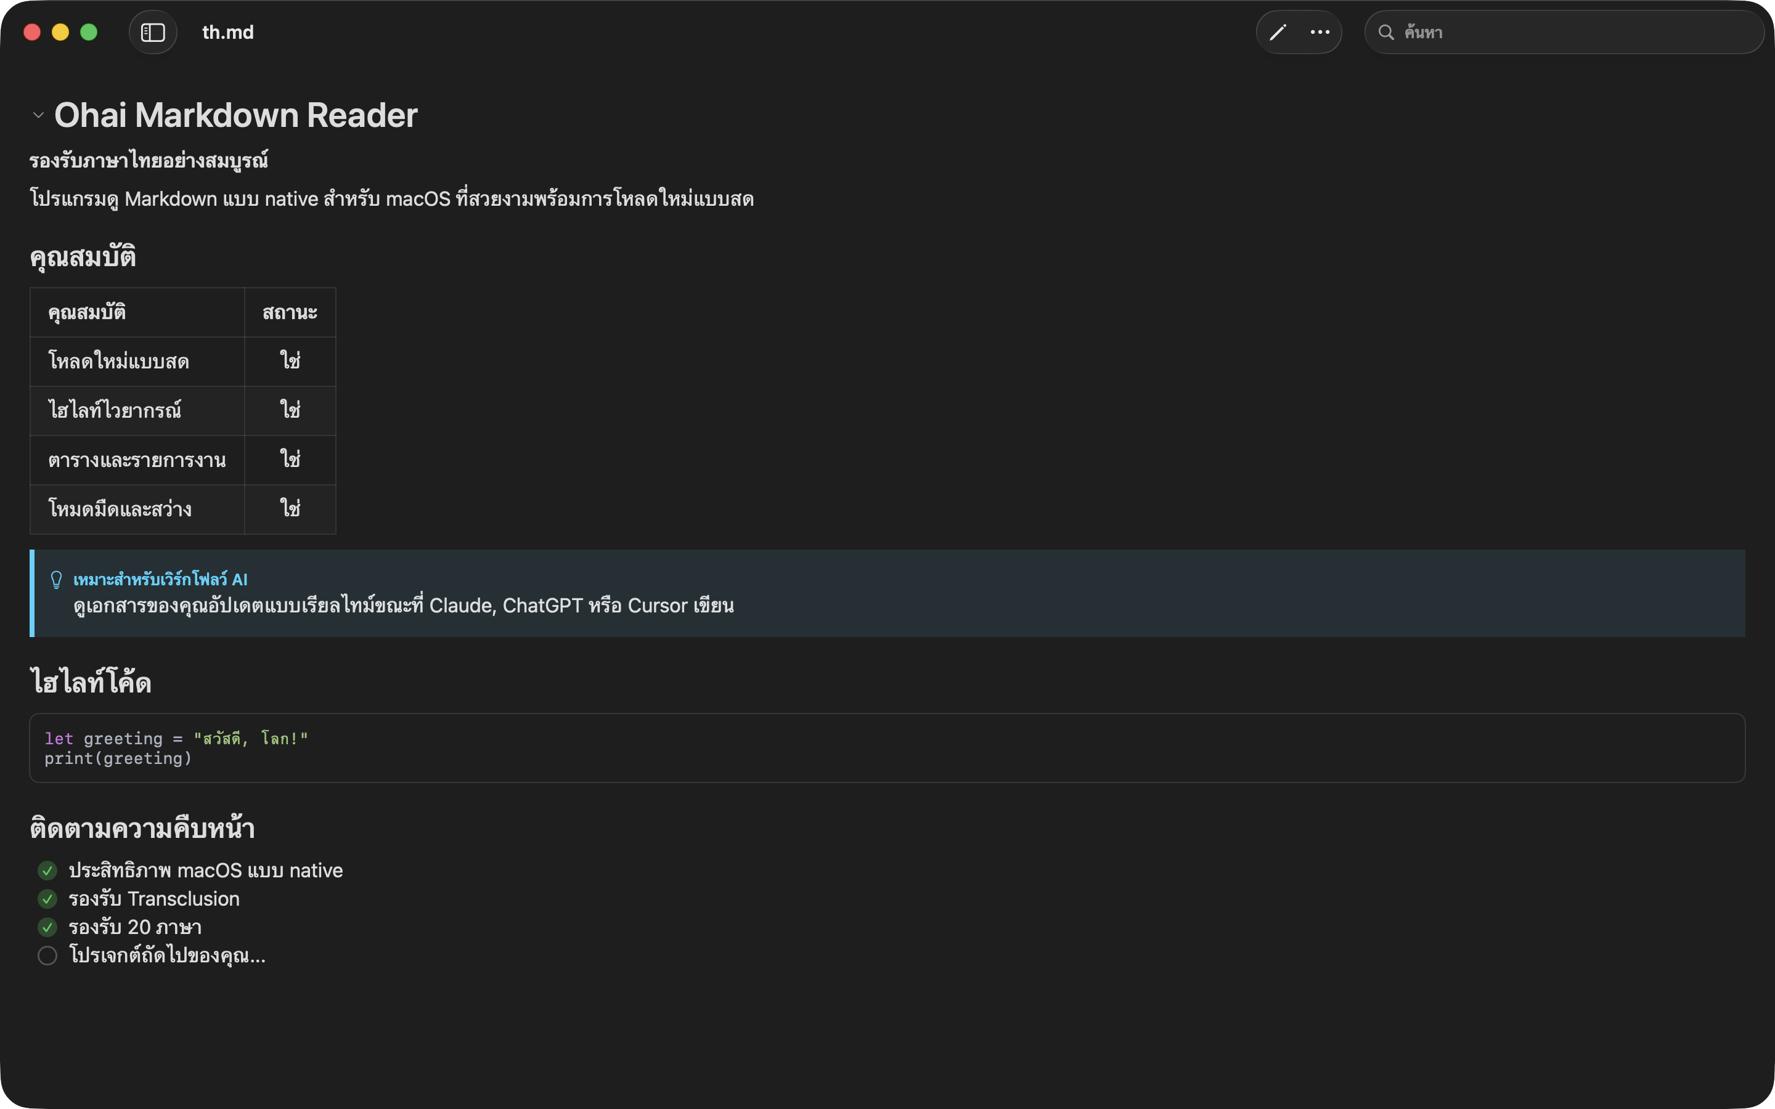Toggle the 'macOS แบบ native' task checkbox

[47, 871]
